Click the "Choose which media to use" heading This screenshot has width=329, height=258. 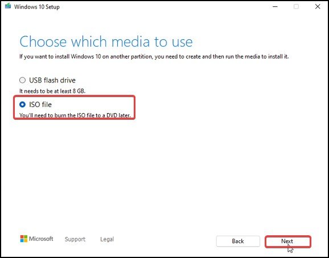106,41
